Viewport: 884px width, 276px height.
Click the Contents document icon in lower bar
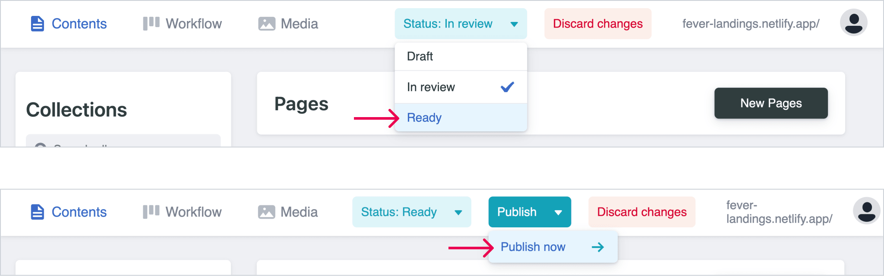click(x=38, y=212)
